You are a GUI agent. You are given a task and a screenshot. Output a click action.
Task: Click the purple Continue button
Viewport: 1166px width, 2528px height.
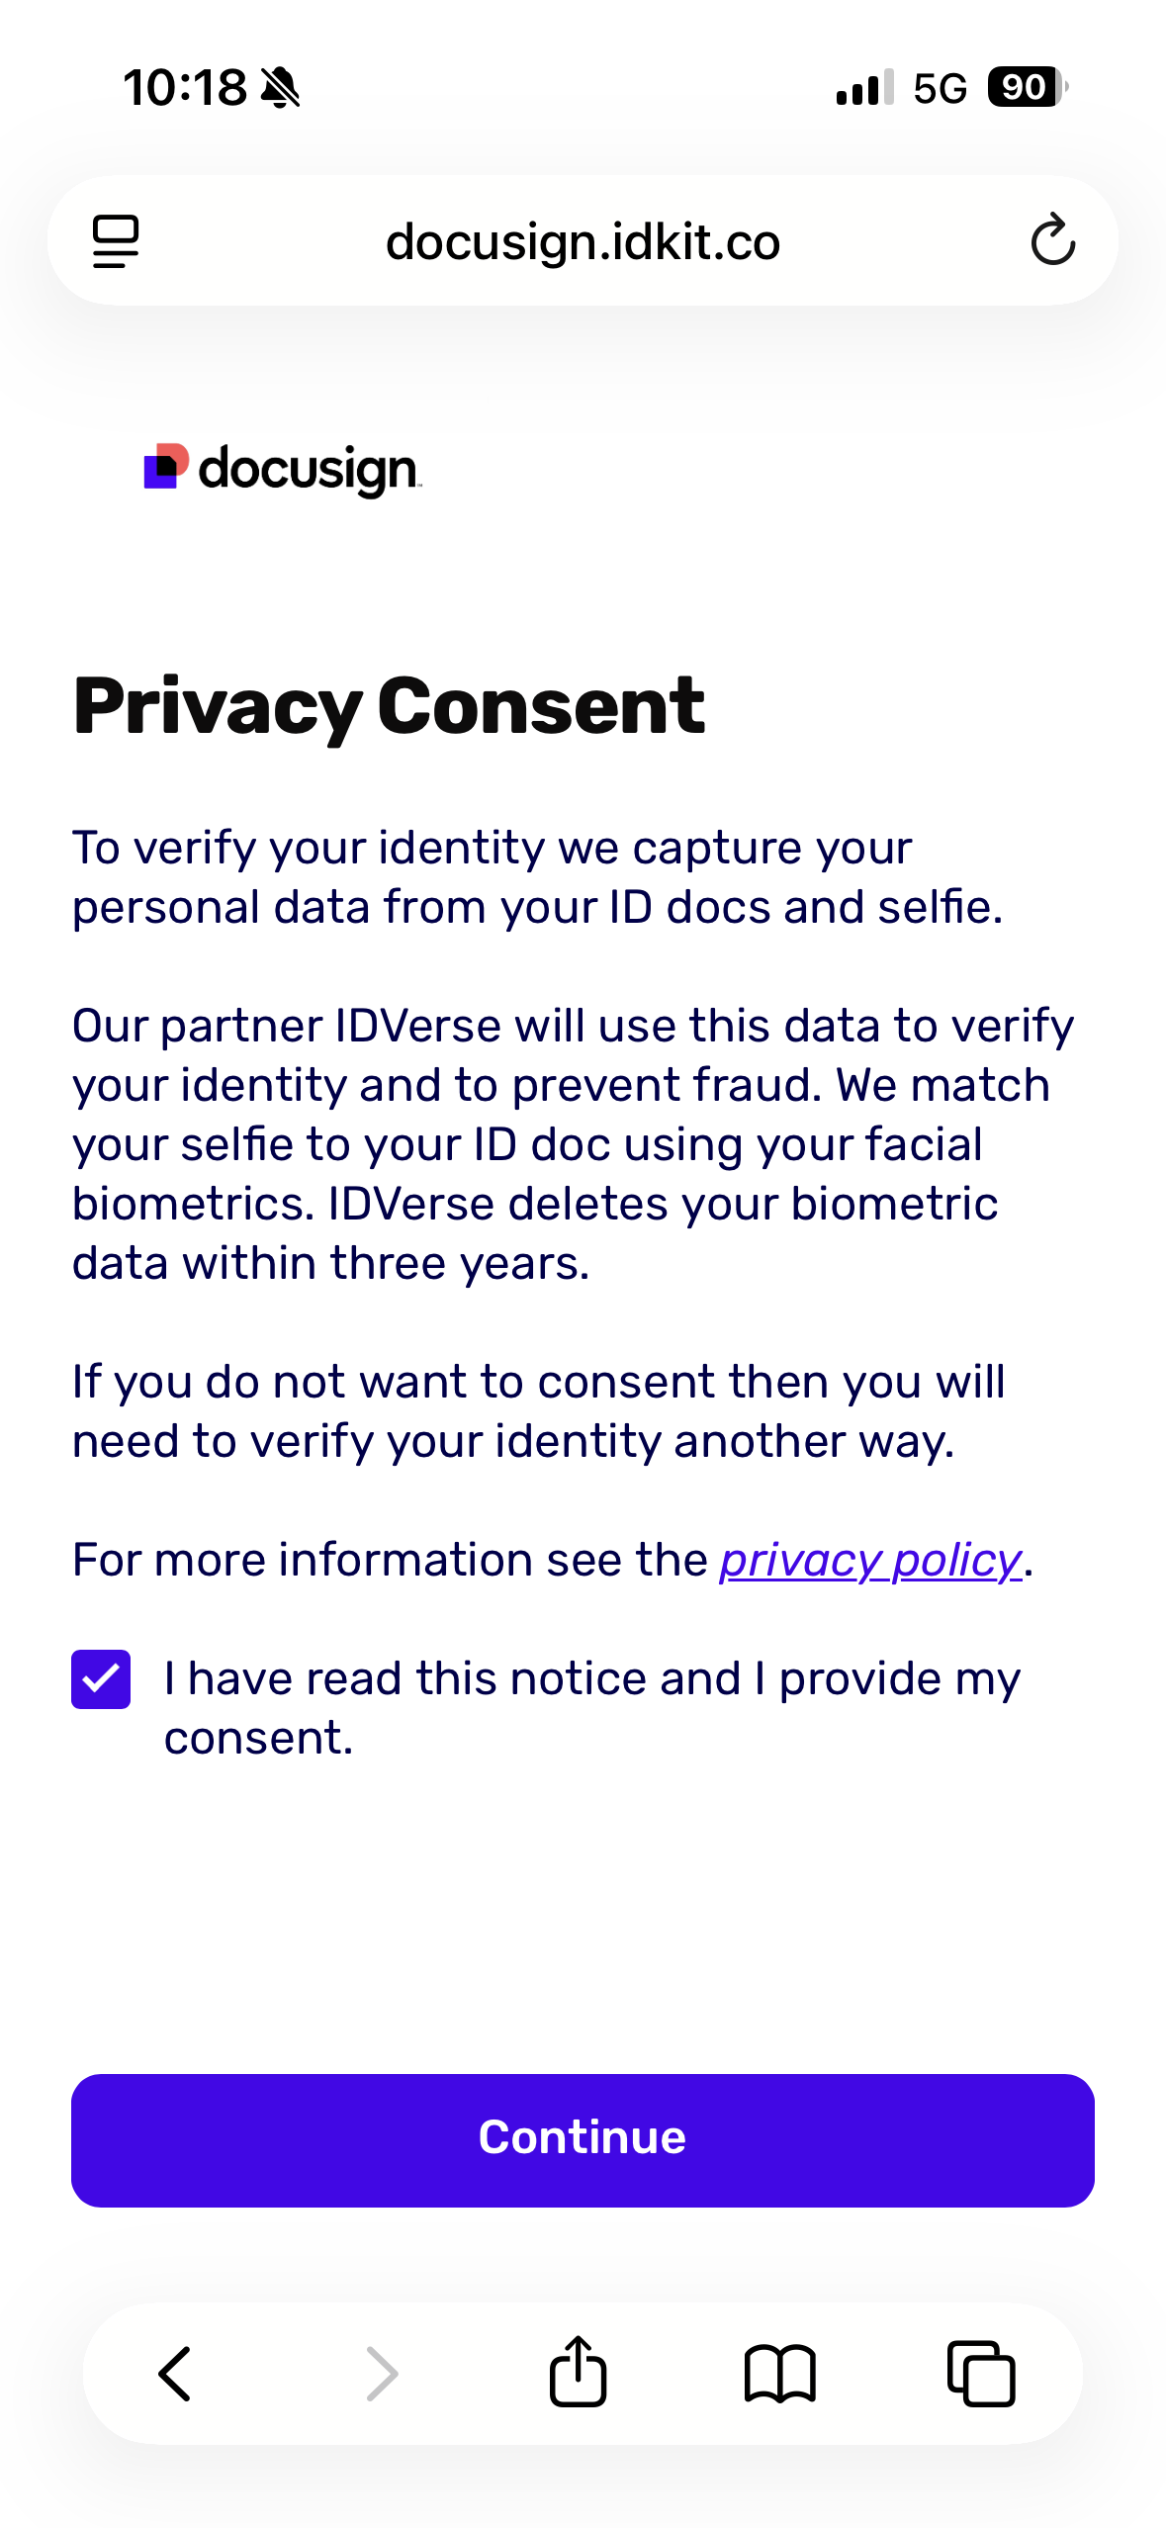[x=583, y=2140]
